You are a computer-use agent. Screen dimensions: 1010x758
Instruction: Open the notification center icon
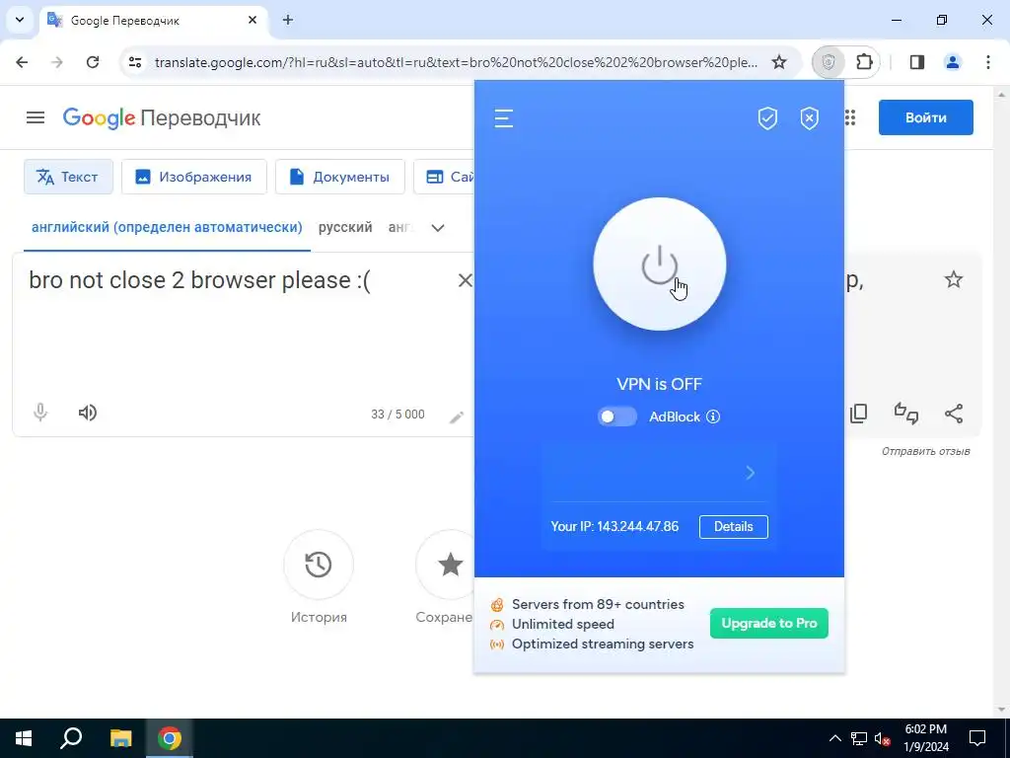click(x=977, y=738)
